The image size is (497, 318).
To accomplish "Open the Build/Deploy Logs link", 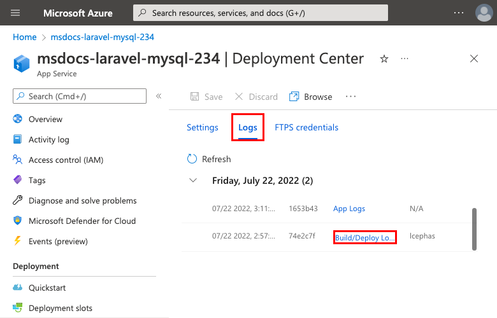I will coord(365,237).
